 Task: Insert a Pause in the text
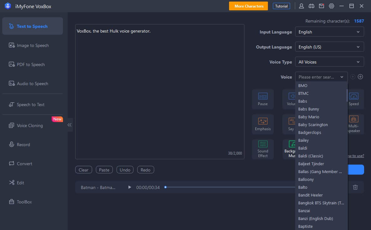(x=263, y=99)
